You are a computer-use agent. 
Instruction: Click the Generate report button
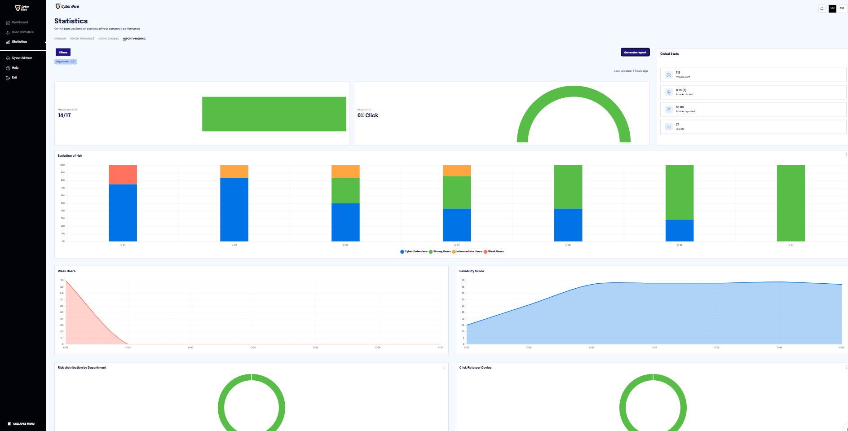635,52
